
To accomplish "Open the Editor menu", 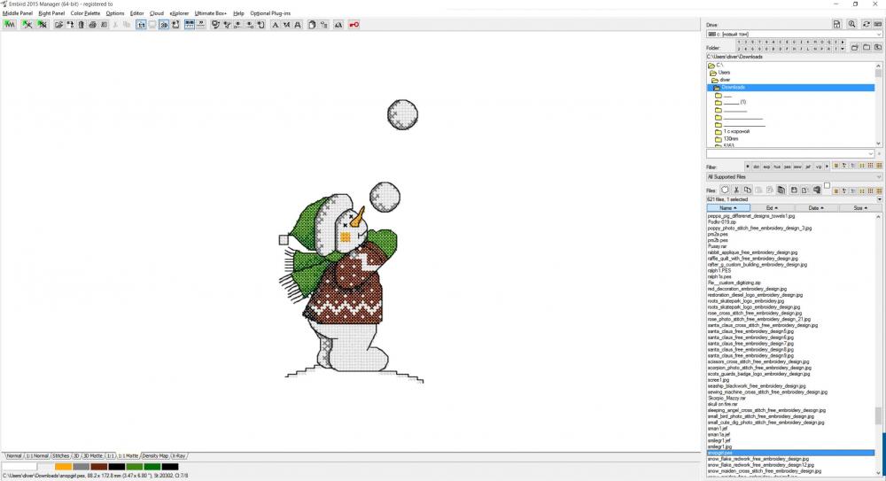I will click(136, 13).
